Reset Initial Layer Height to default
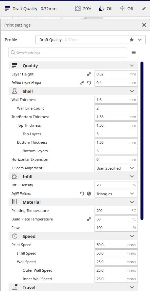This screenshot has width=150, height=291. tap(89, 83)
